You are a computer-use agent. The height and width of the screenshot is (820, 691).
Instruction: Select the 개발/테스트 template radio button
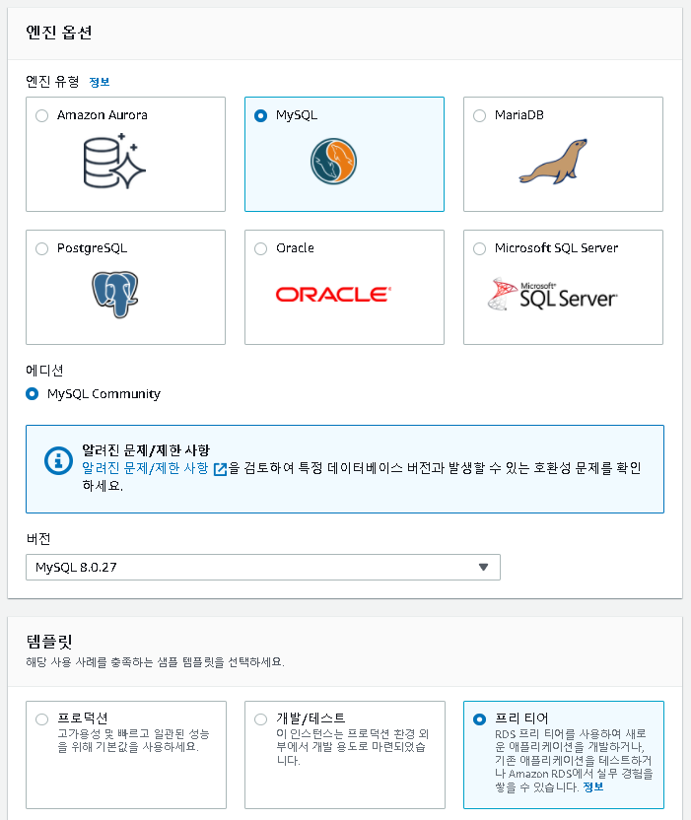click(260, 719)
